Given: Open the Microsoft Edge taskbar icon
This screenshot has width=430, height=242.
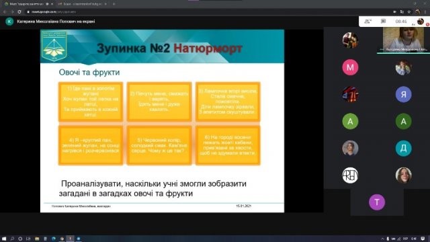Looking at the screenshot, I should (54, 239).
